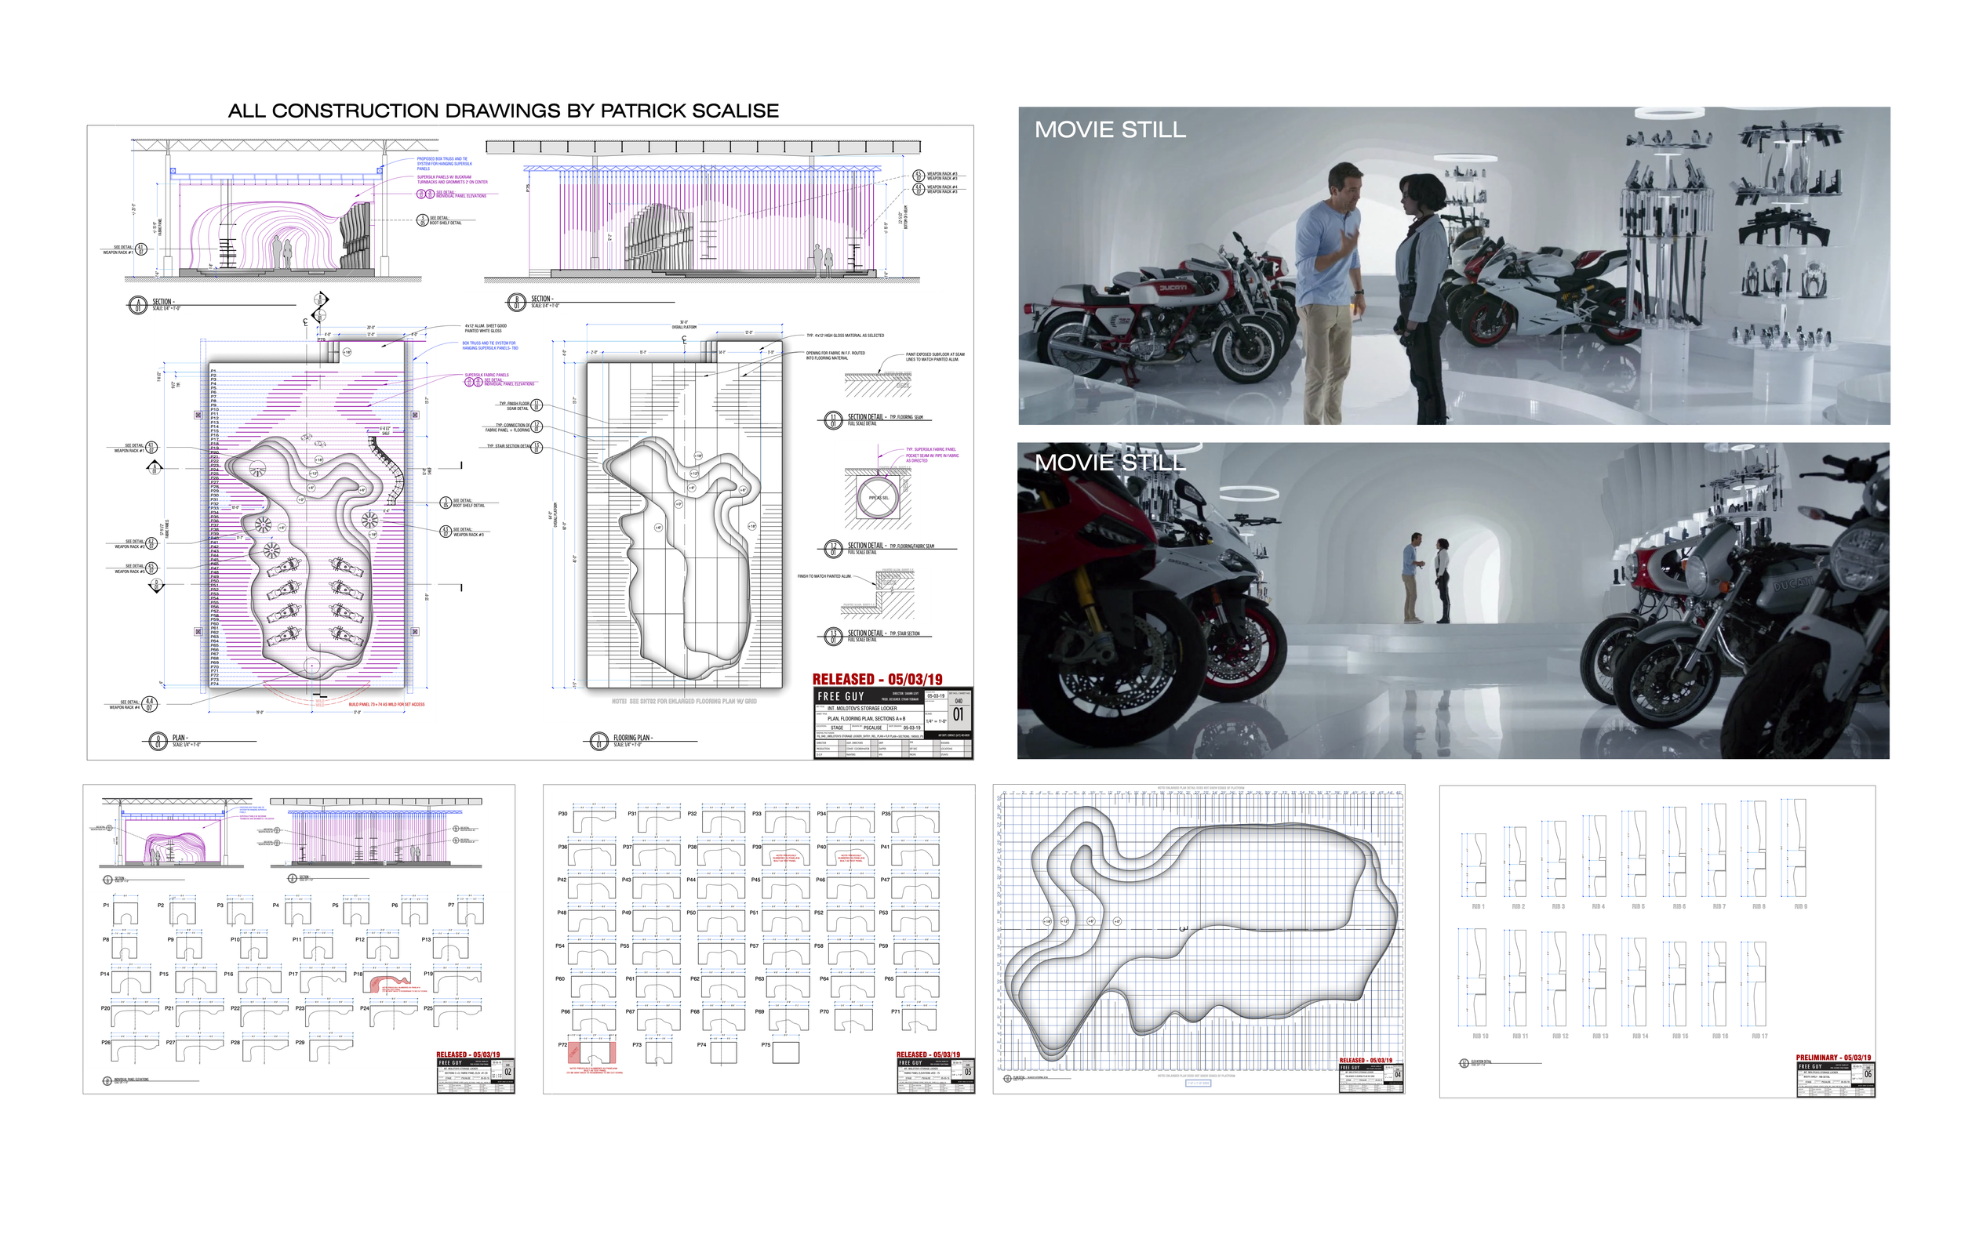Click 'SECTION DETAIL - TYP. FLOORING SEAM' label

point(875,420)
